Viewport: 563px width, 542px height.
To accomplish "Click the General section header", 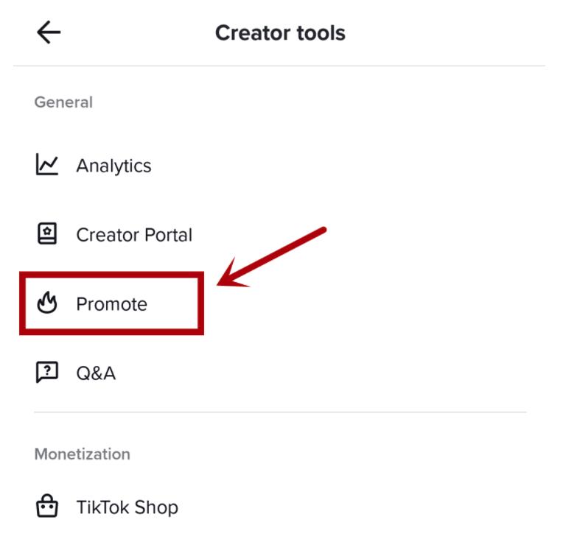I will coord(63,102).
